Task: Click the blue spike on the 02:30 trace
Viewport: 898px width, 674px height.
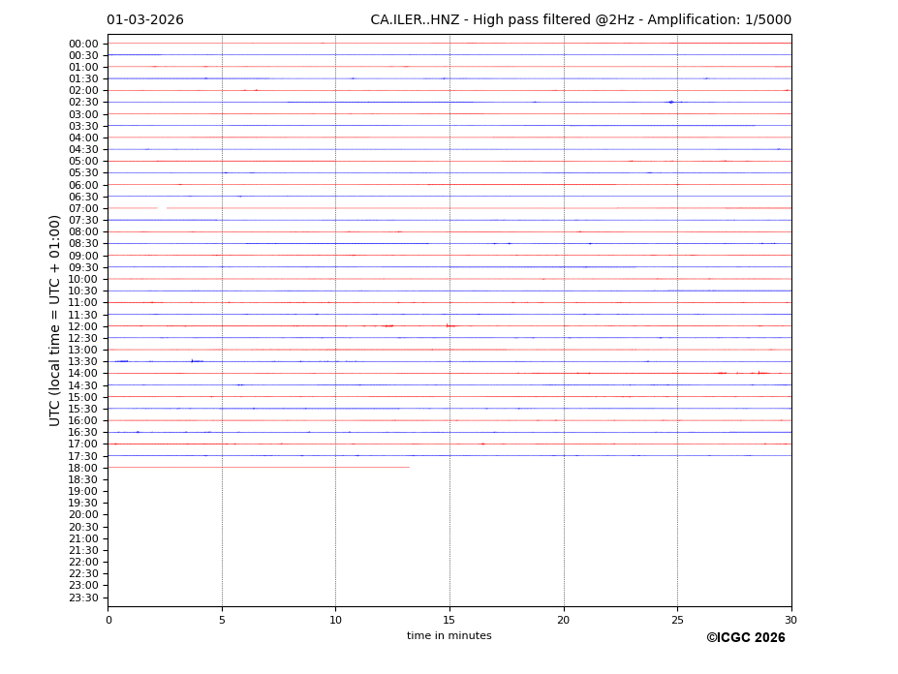Action: [x=670, y=102]
